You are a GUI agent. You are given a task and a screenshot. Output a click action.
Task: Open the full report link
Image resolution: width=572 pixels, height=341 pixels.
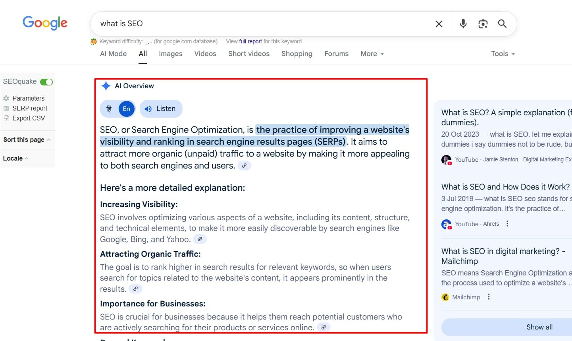click(250, 41)
